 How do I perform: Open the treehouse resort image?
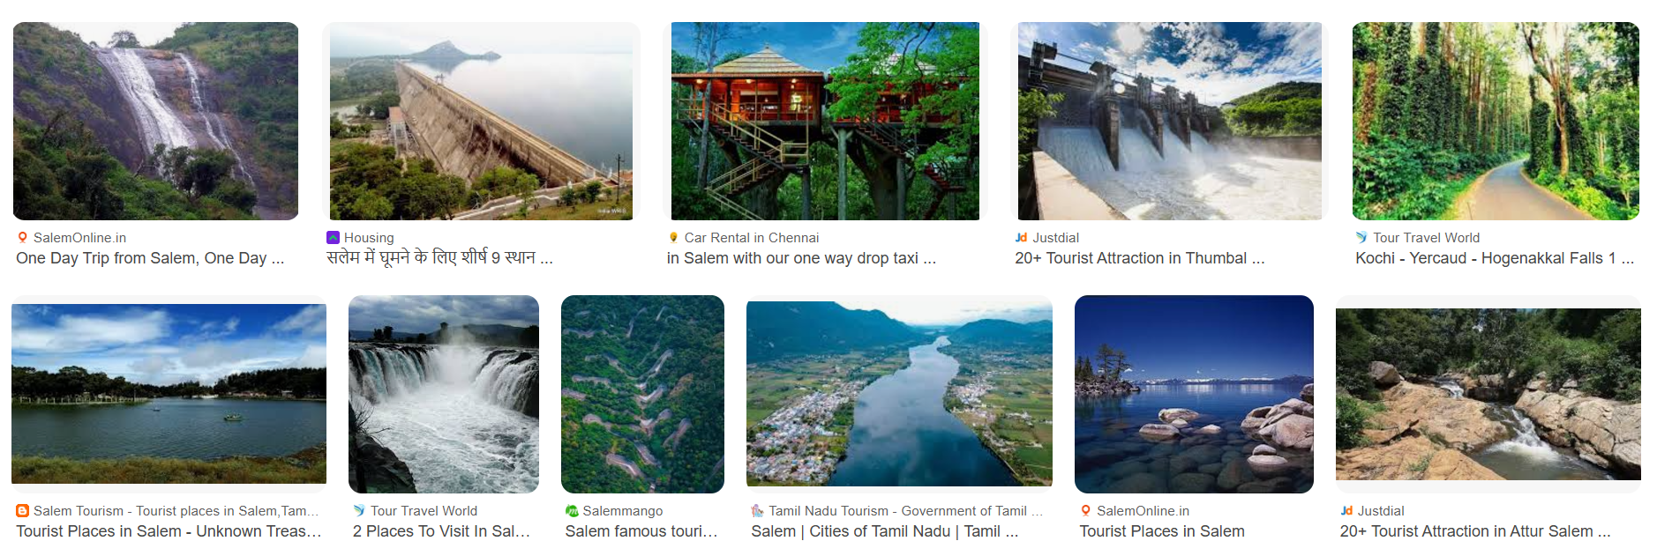[825, 122]
